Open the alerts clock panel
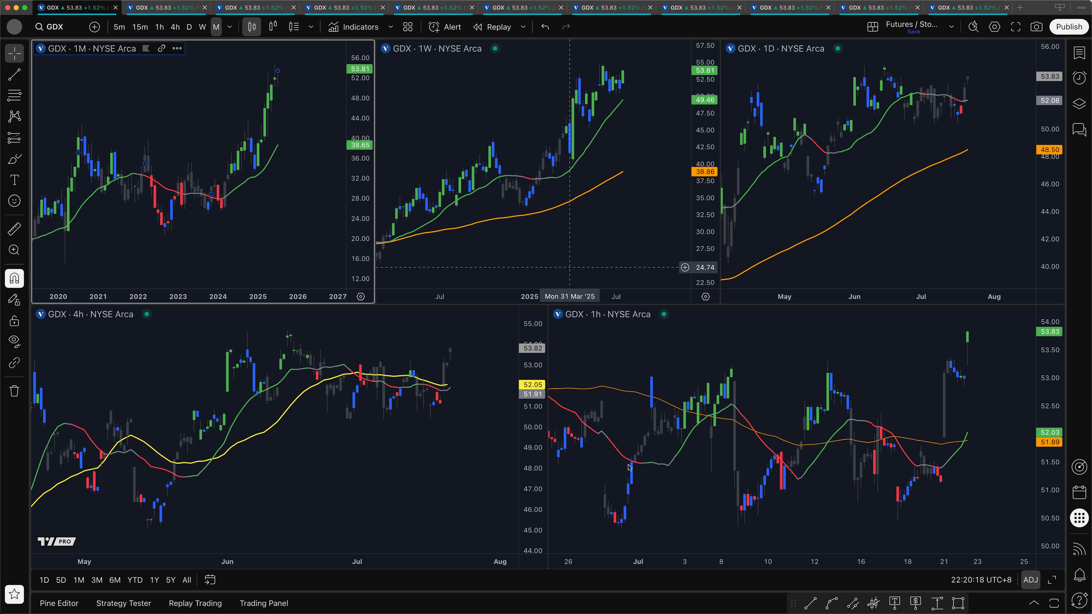This screenshot has width=1092, height=614. coord(1079,78)
